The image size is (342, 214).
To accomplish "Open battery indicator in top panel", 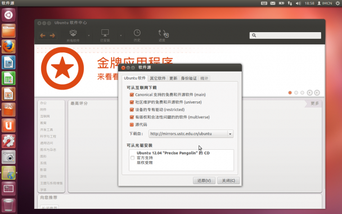I will tap(282, 3).
